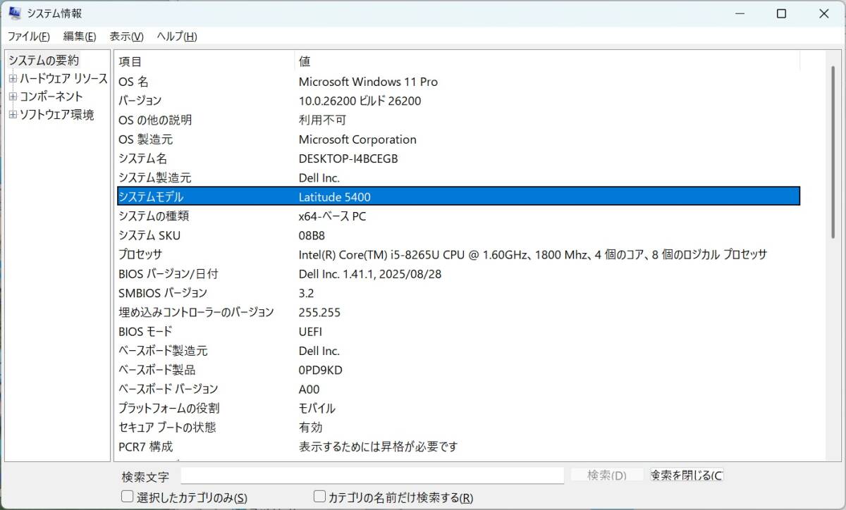Click the 検索を閉じる button
Image resolution: width=846 pixels, height=510 pixels.
687,475
